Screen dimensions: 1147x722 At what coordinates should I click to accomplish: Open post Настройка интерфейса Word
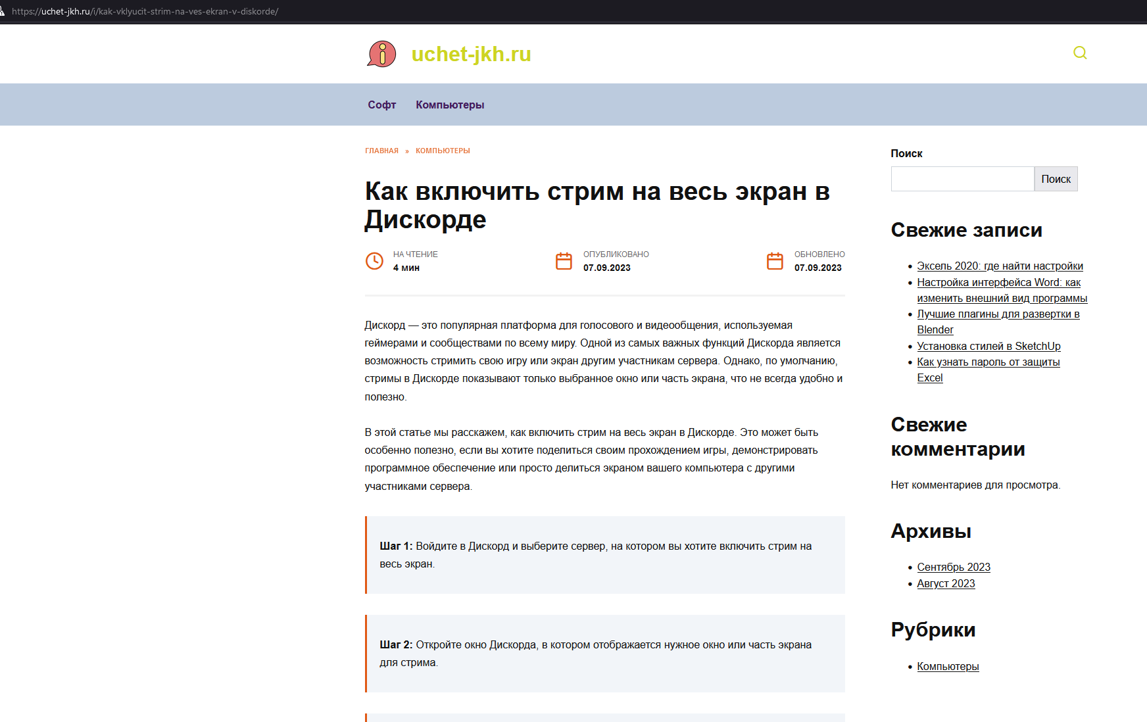click(x=1002, y=290)
